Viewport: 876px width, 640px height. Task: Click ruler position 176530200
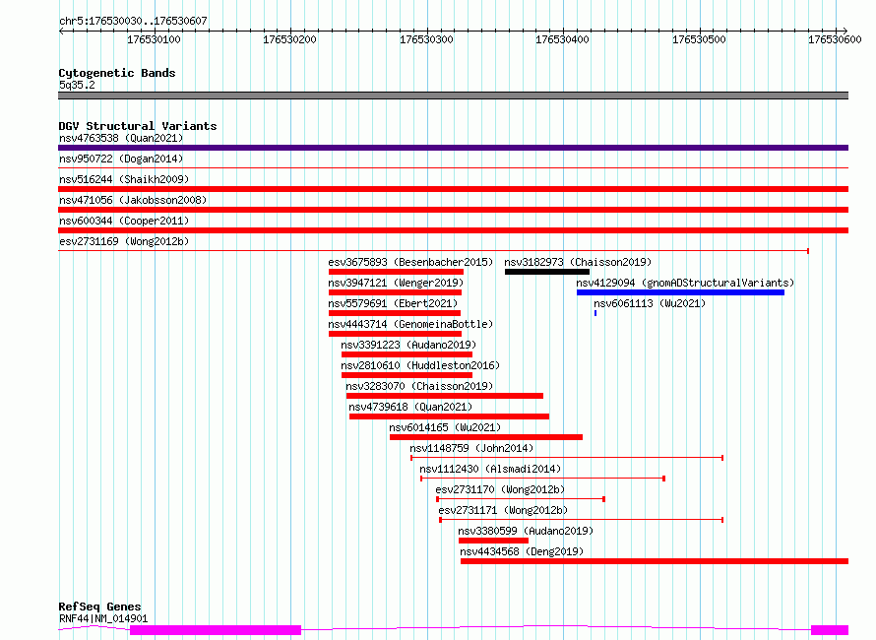[290, 39]
